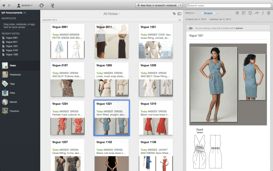Open Market in the sidebar

pyautogui.click(x=20, y=102)
